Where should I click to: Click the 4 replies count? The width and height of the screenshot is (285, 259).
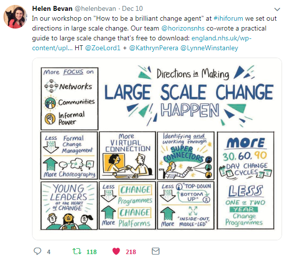(49, 252)
